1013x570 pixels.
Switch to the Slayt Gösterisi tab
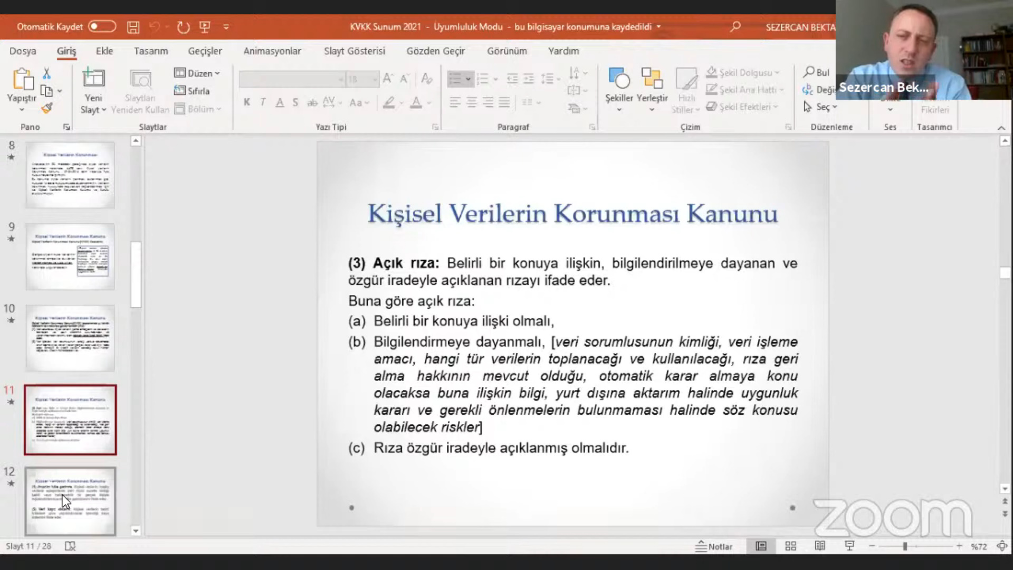coord(354,51)
